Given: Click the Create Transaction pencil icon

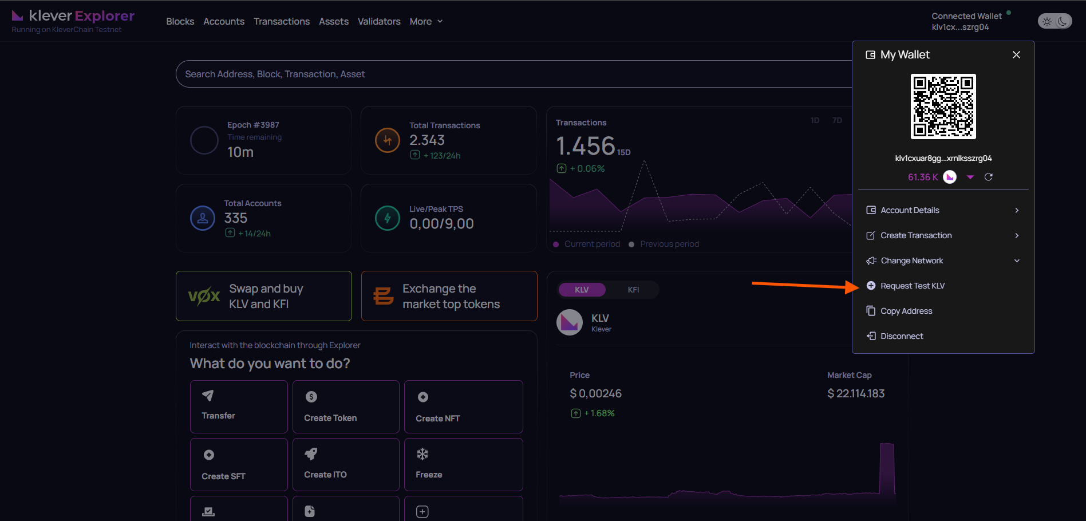Looking at the screenshot, I should pyautogui.click(x=871, y=235).
